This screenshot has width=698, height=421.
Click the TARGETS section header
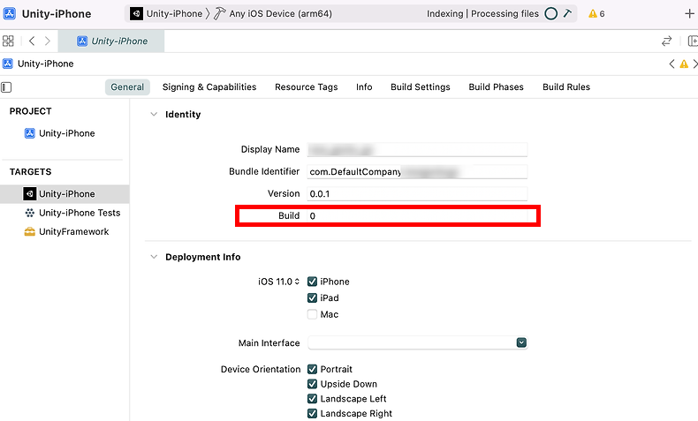tap(30, 171)
